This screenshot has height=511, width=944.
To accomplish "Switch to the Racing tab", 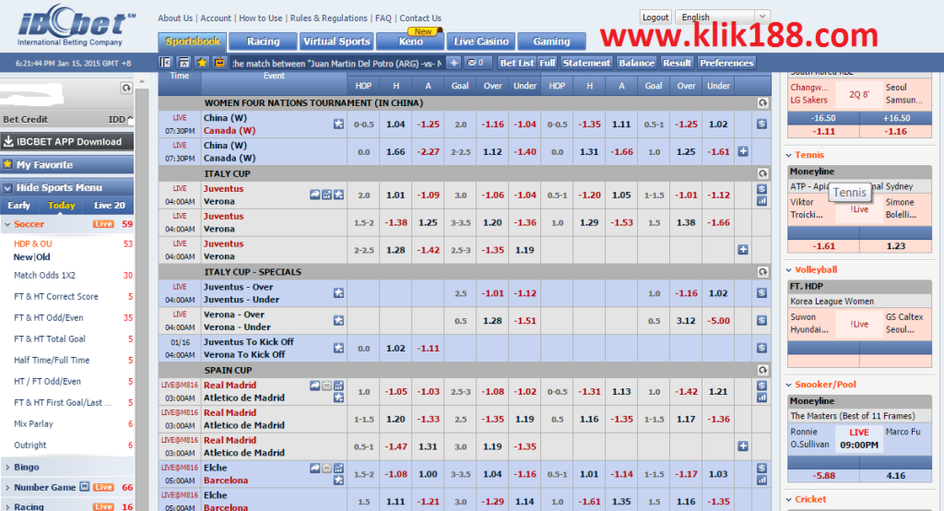I will [x=263, y=42].
